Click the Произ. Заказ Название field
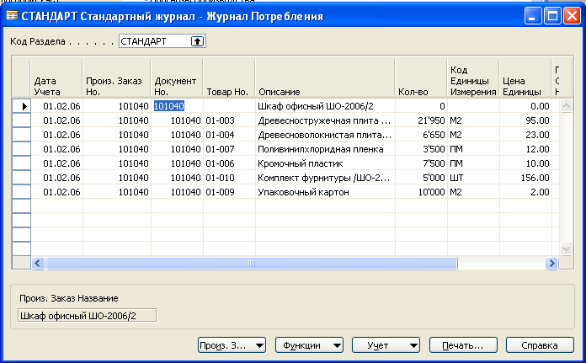Image resolution: width=586 pixels, height=363 pixels. tap(87, 316)
